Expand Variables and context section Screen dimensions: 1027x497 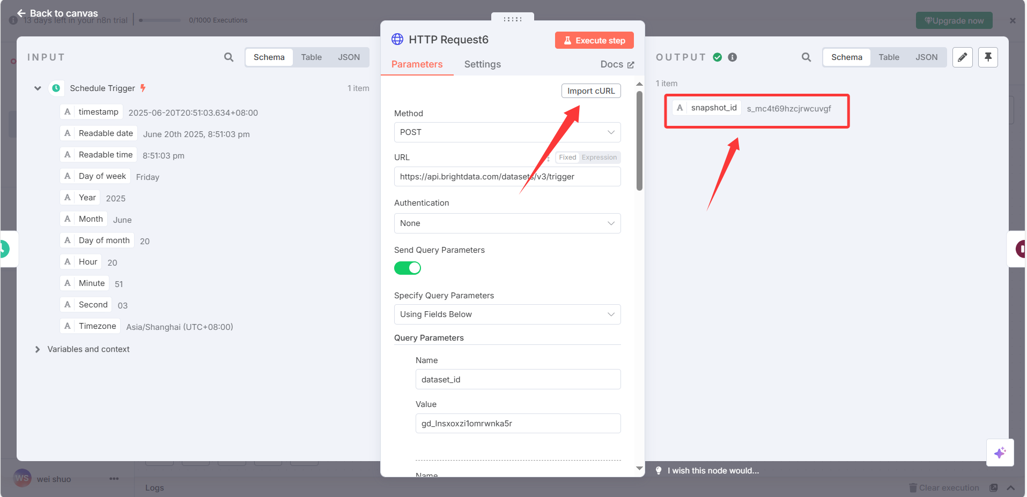pos(38,349)
